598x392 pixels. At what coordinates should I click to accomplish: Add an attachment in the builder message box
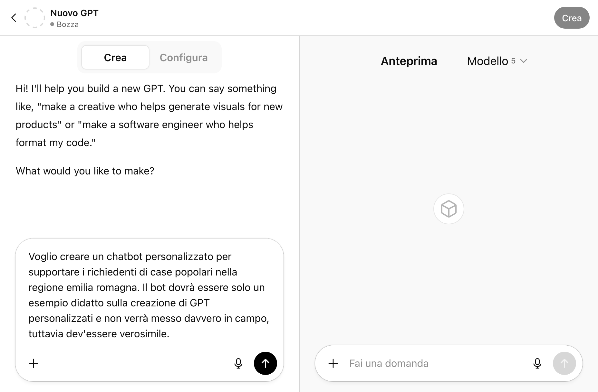[34, 363]
